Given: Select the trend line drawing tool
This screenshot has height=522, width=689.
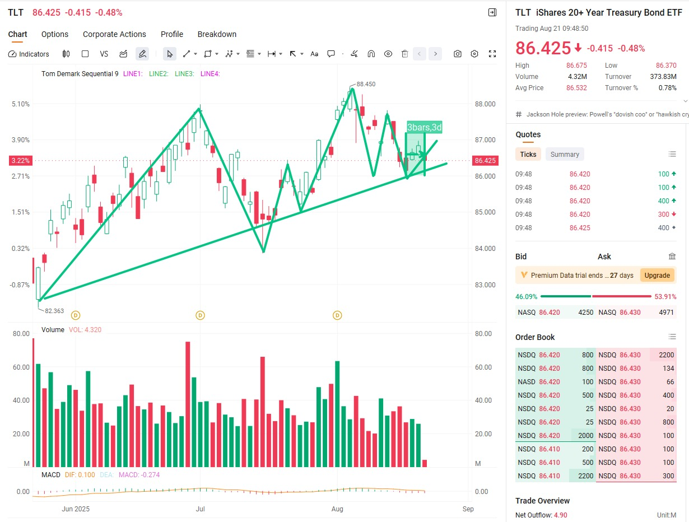Looking at the screenshot, I should 187,54.
